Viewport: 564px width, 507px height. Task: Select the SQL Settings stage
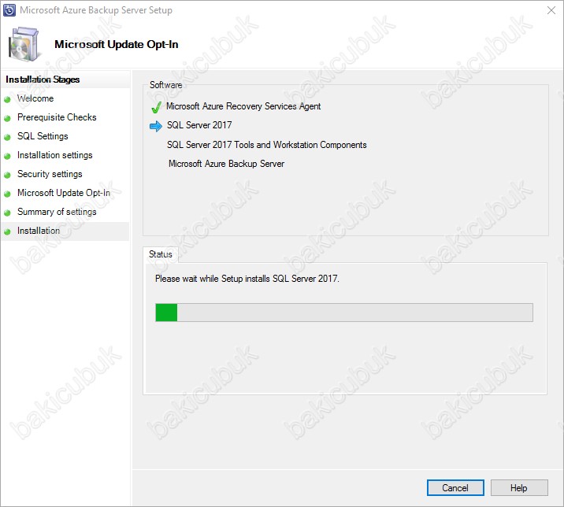tap(43, 136)
